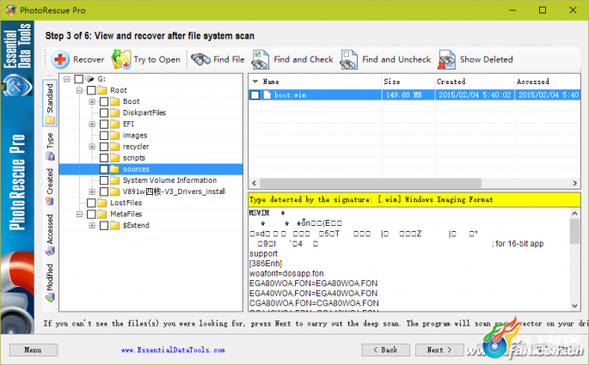Collapse the MetaFiles folder node
The image size is (589, 365).
pyautogui.click(x=79, y=214)
